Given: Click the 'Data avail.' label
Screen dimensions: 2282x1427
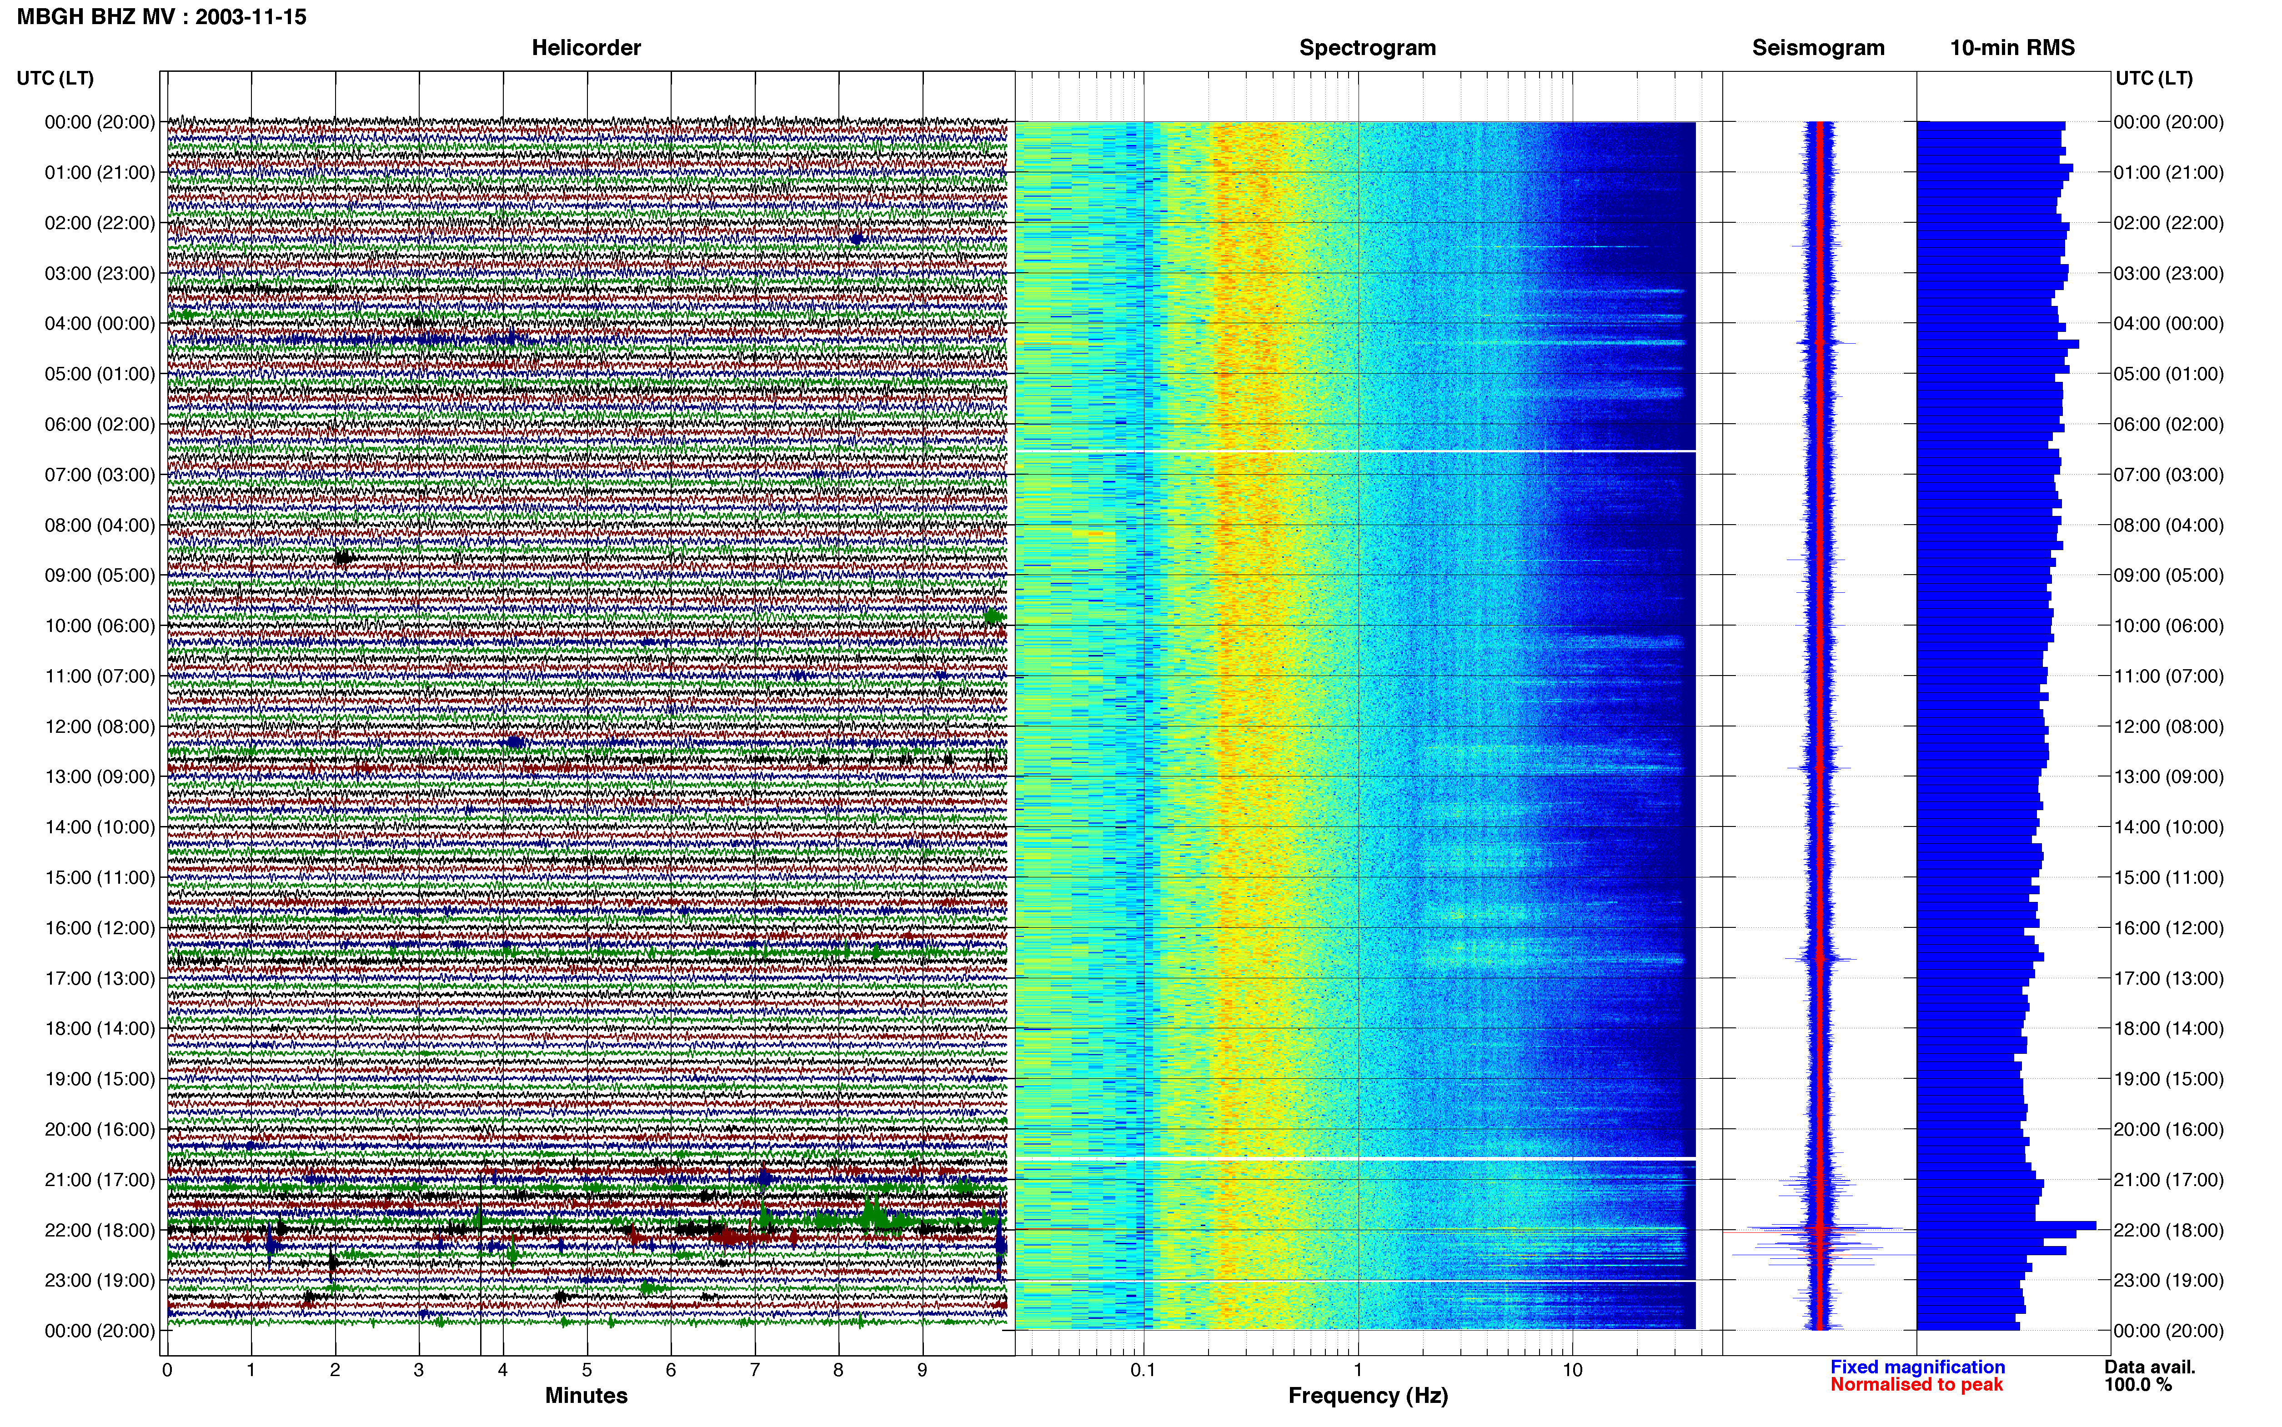Looking at the screenshot, I should [2150, 1367].
